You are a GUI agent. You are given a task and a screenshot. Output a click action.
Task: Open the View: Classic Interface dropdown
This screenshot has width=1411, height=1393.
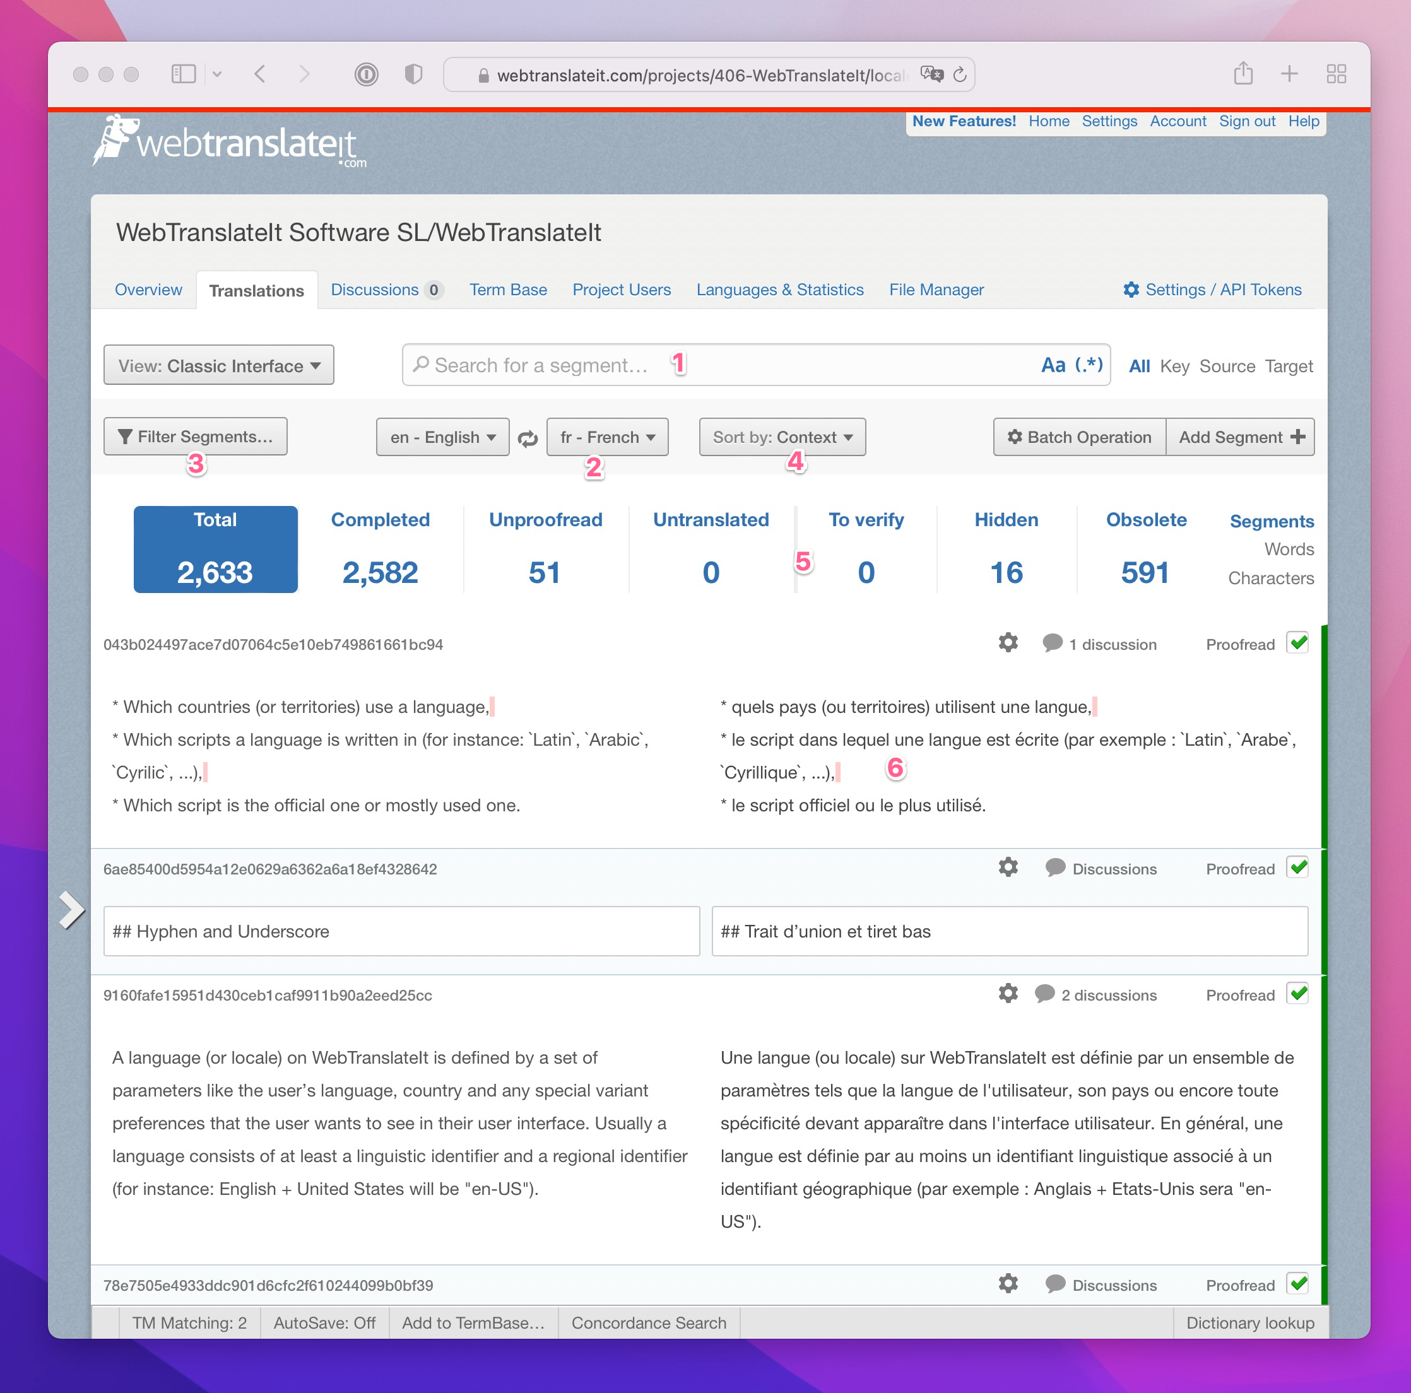point(218,365)
